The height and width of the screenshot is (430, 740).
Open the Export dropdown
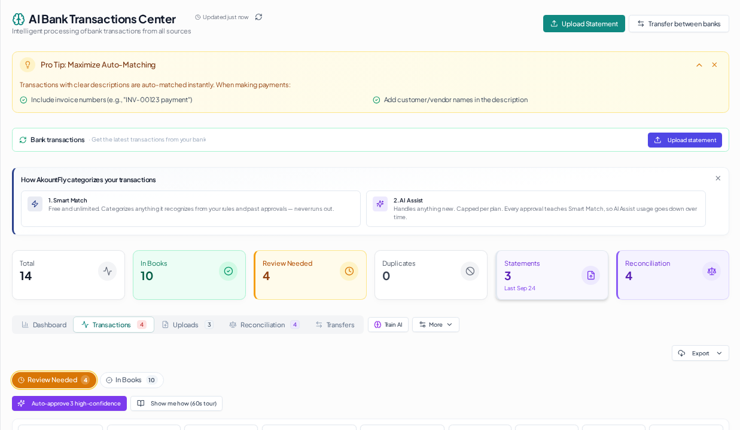(x=700, y=353)
